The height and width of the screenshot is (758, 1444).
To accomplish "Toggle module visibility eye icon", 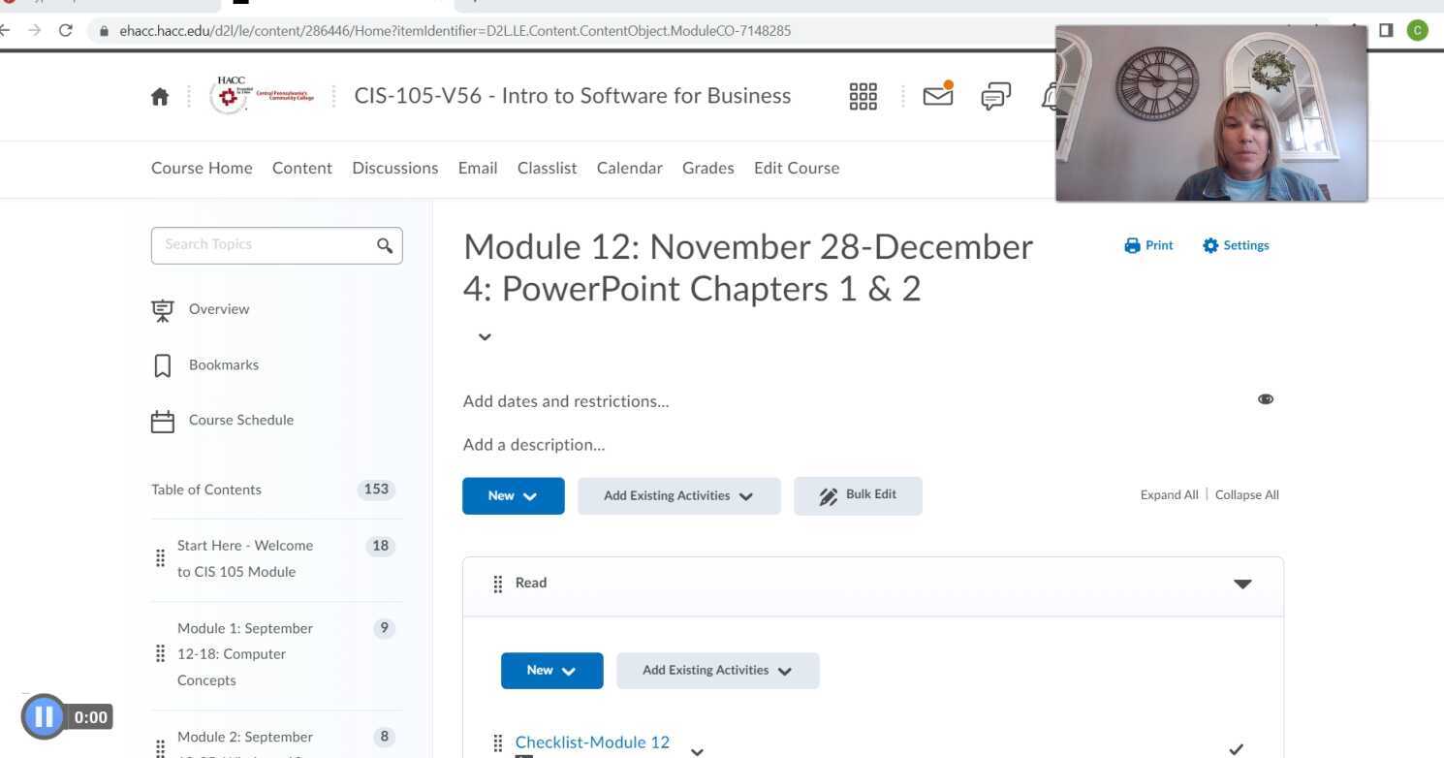I will click(1266, 399).
